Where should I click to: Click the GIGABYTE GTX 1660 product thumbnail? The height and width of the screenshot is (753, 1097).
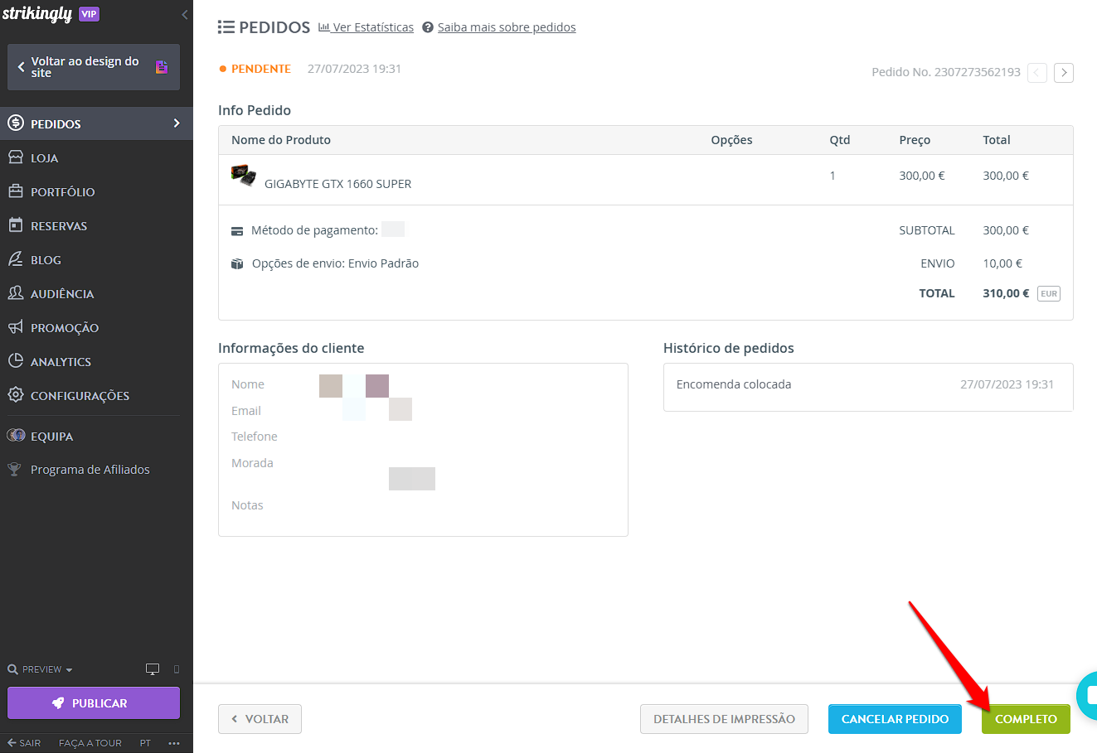coord(243,175)
